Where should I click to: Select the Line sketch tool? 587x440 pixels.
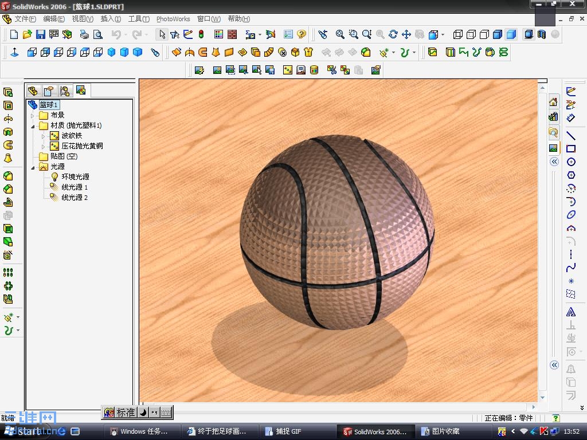(570, 136)
